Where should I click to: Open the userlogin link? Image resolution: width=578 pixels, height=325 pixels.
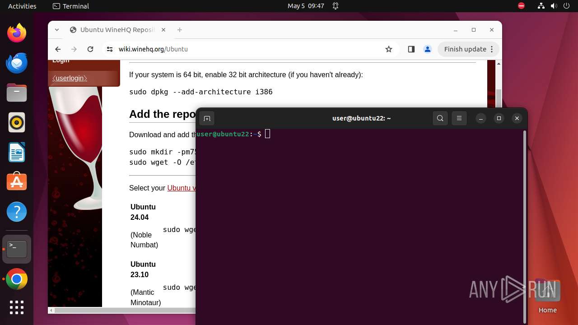(x=70, y=78)
